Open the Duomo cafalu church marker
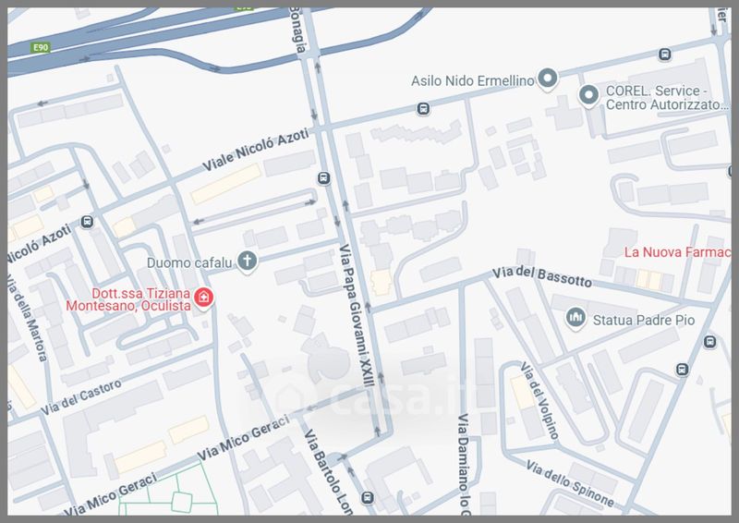Image resolution: width=739 pixels, height=523 pixels. tap(247, 261)
